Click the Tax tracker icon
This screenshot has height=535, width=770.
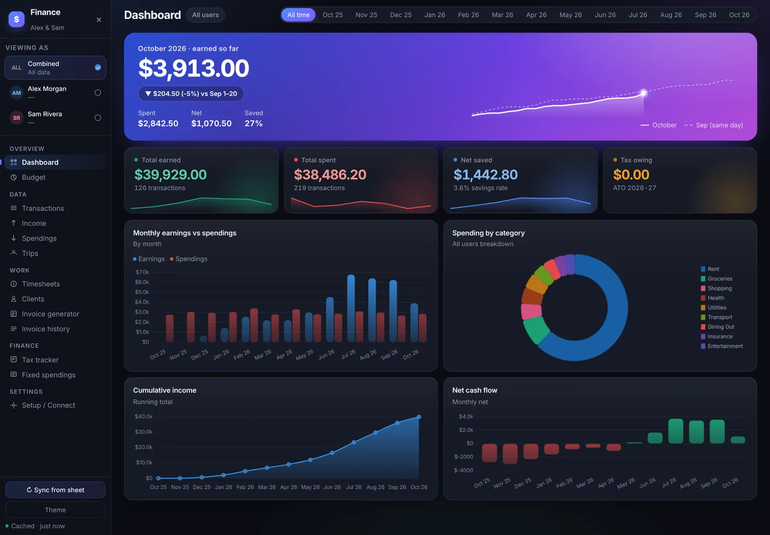(x=13, y=360)
